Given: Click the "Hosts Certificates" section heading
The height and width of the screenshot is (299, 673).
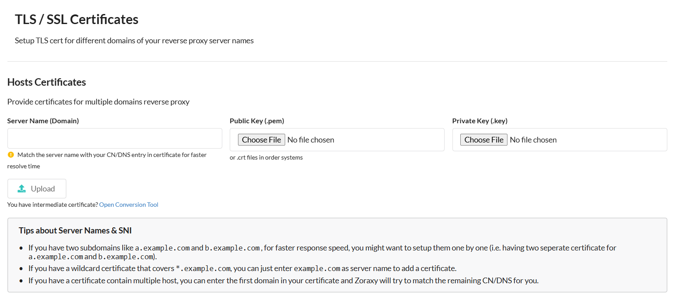Looking at the screenshot, I should click(x=46, y=82).
